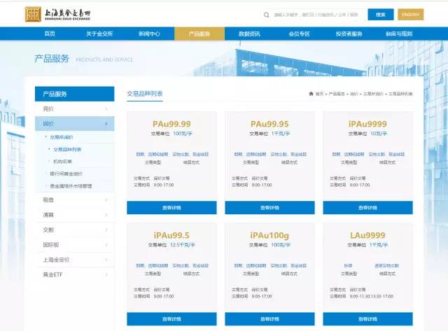Click 产品服务 link in the breadcrumb
This screenshot has width=448, height=331.
tap(337, 94)
